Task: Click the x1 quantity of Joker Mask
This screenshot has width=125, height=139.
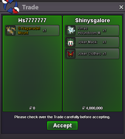Action: pos(104,42)
